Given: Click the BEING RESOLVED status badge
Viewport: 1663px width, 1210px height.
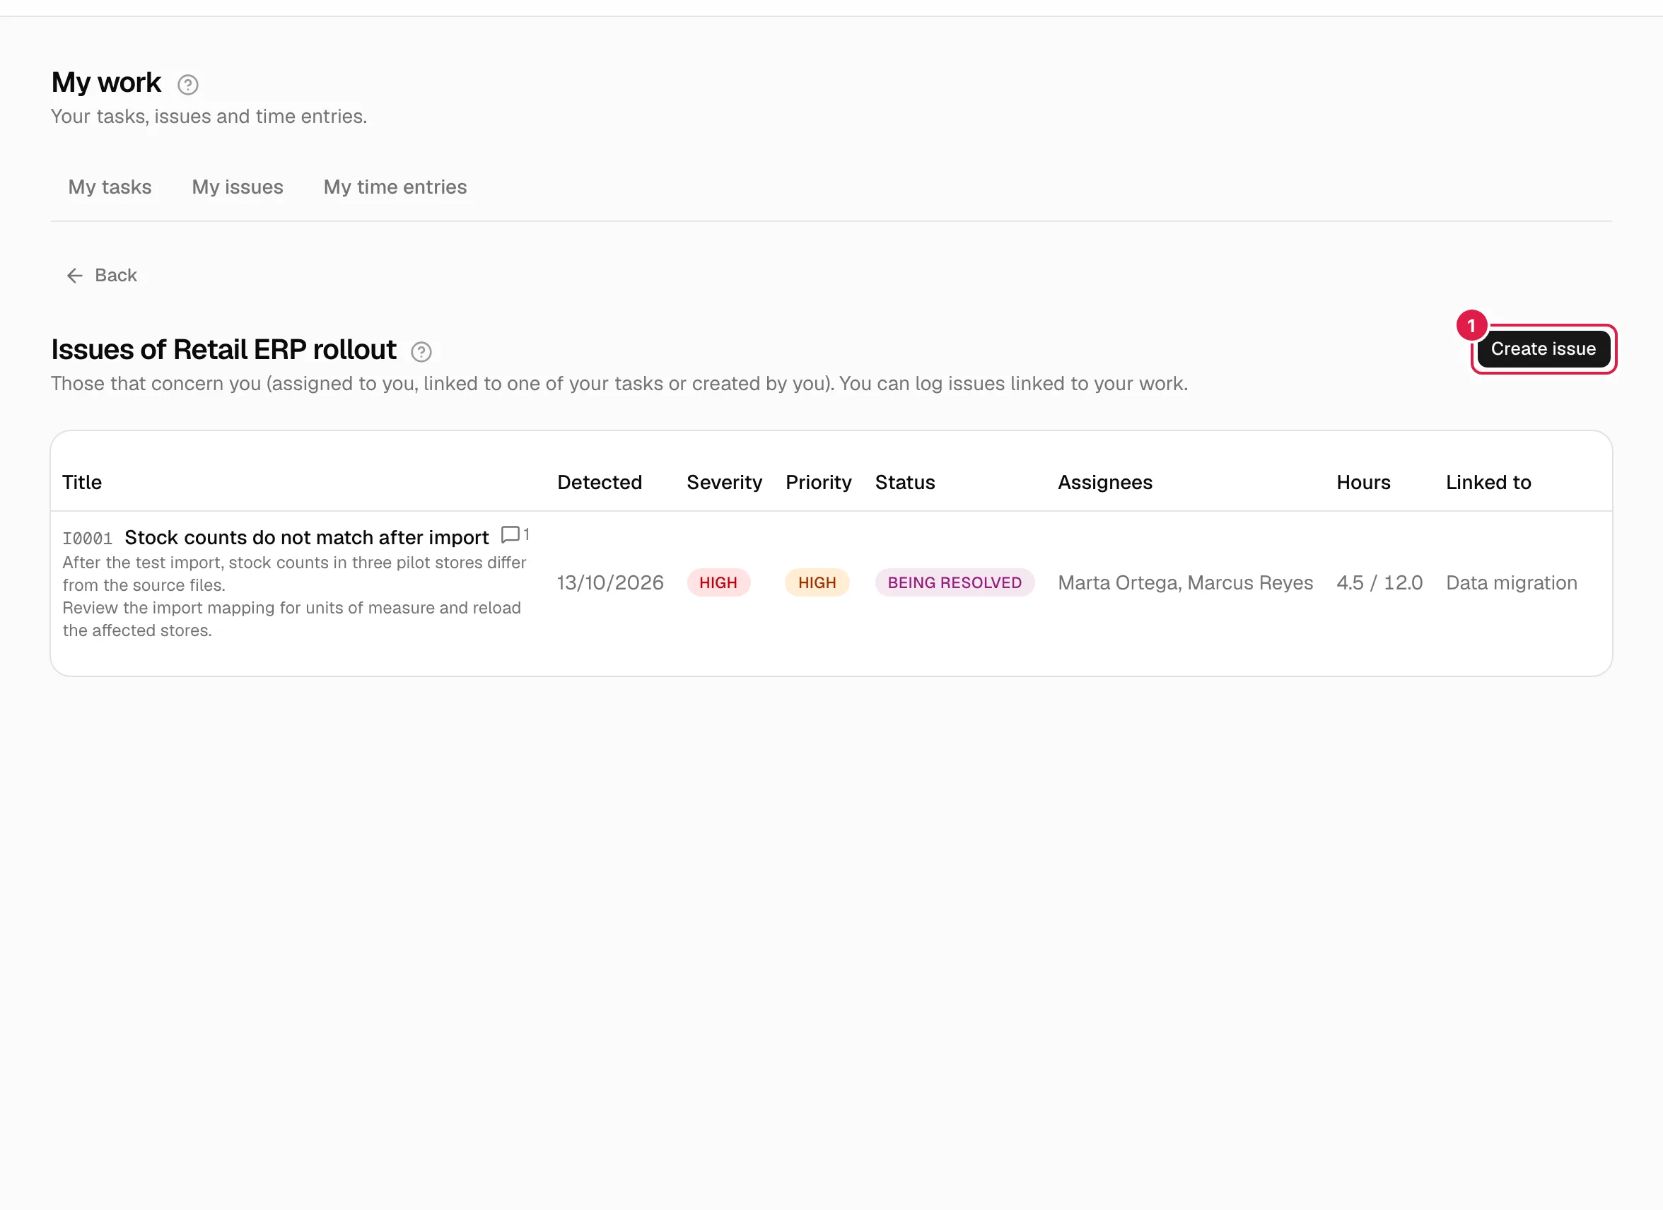Looking at the screenshot, I should click(955, 582).
